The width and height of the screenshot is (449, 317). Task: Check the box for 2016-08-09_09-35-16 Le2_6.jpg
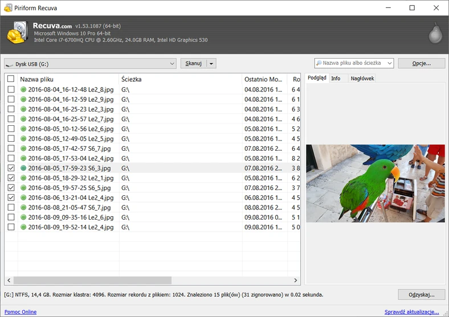pyautogui.click(x=11, y=217)
